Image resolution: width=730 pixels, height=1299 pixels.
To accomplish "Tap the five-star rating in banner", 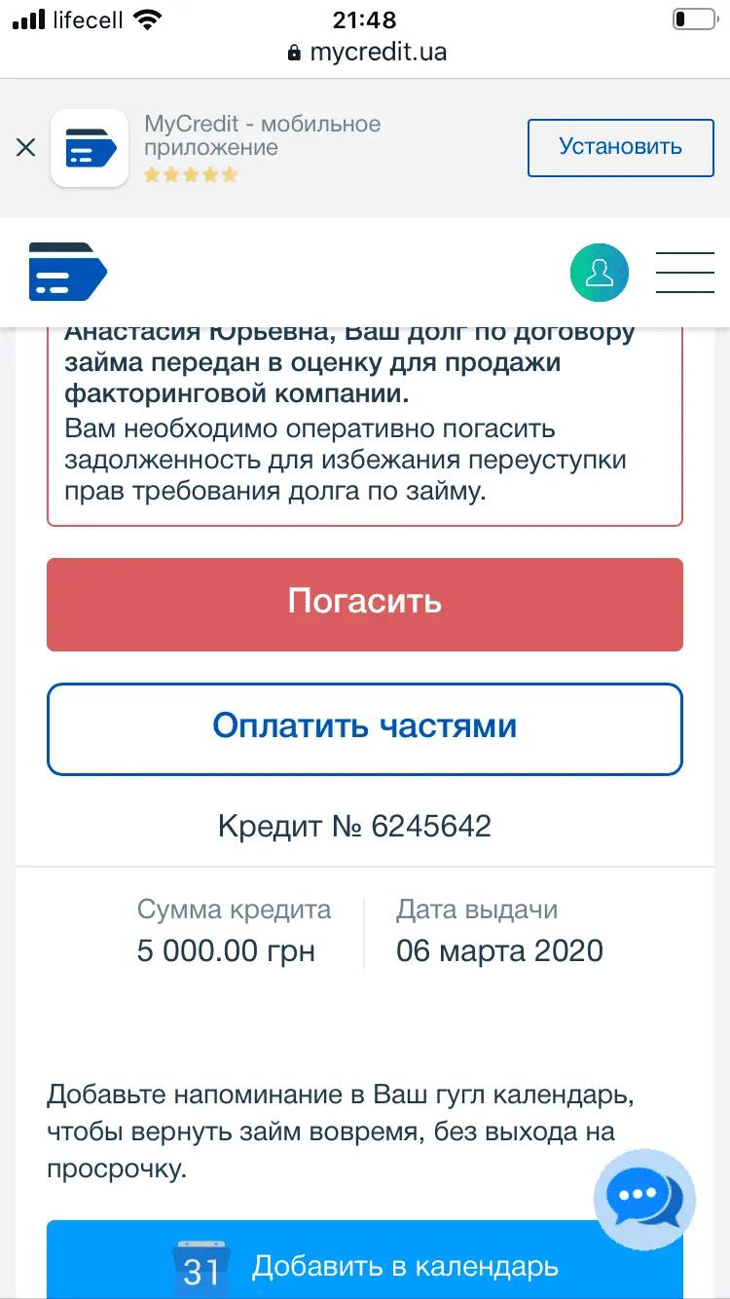I will coord(191,175).
